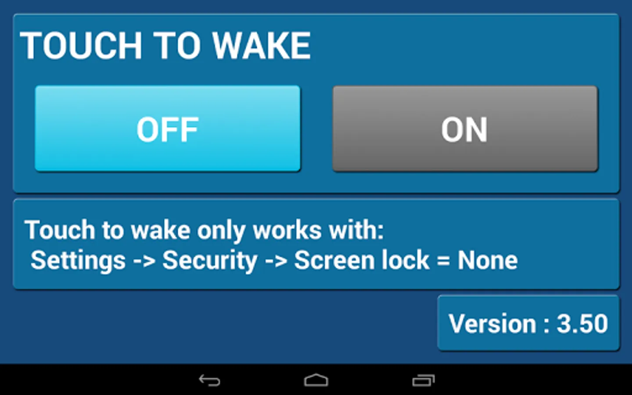Tap the 'Screen lock' text

[362, 260]
